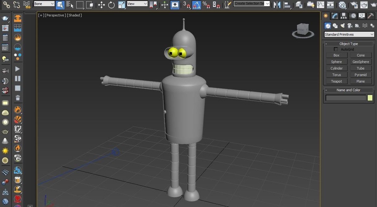The width and height of the screenshot is (377, 207).
Task: Open the Standard Primitives dropdown
Action: click(x=349, y=34)
